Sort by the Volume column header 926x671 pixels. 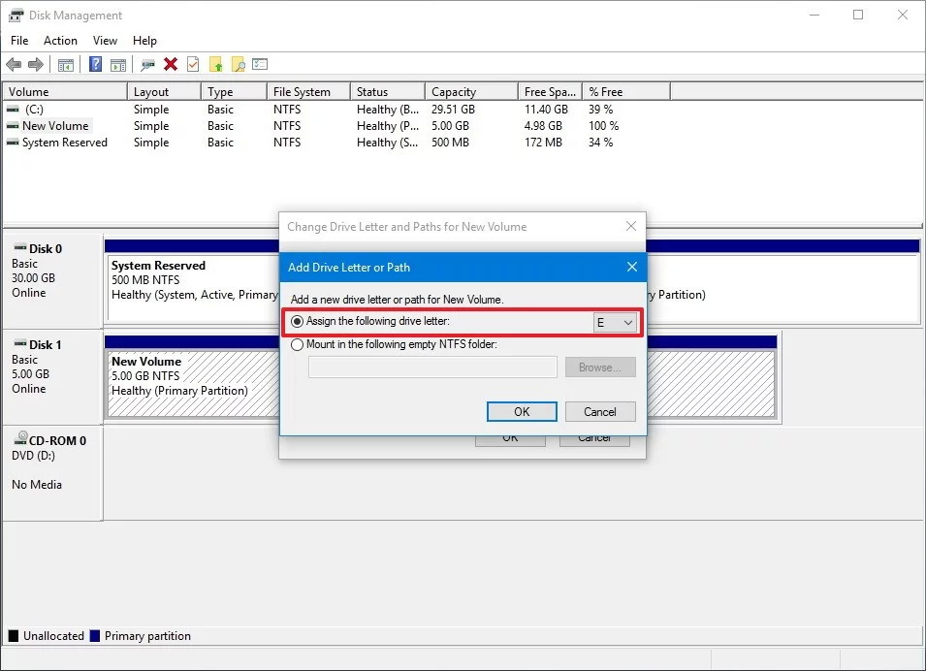pyautogui.click(x=65, y=91)
